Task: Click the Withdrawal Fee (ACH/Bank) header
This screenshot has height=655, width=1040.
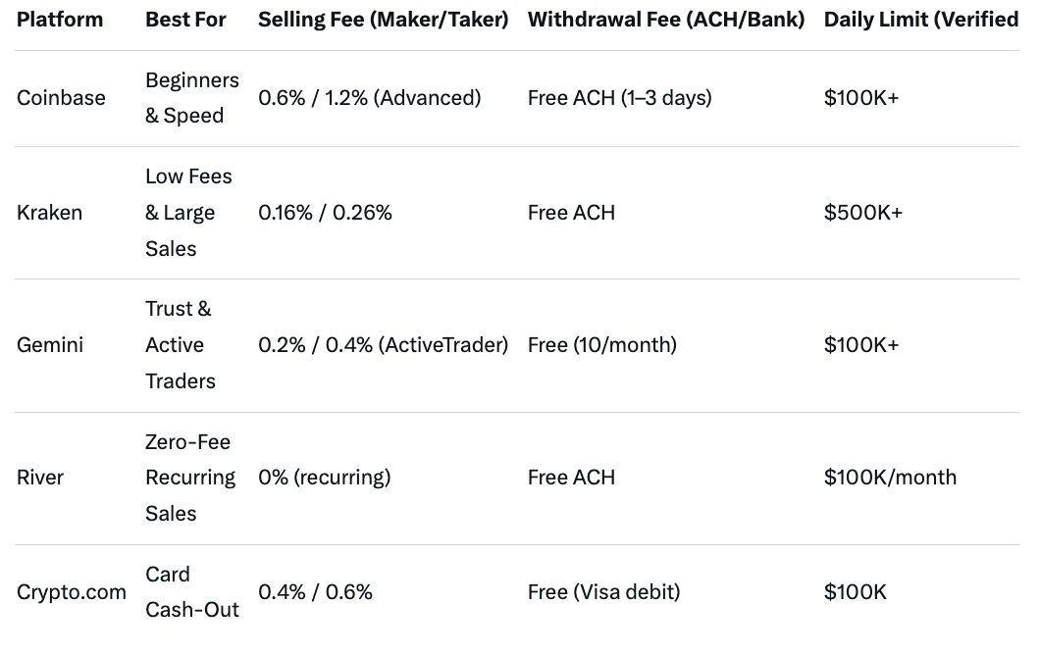Action: click(666, 20)
